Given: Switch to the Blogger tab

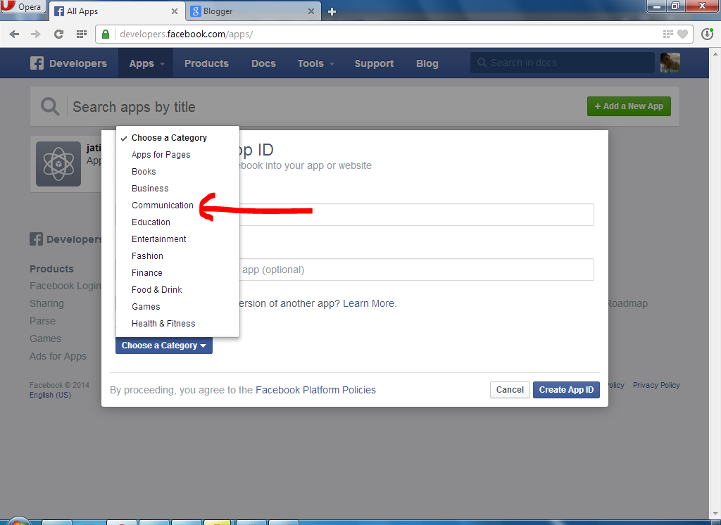Looking at the screenshot, I should pyautogui.click(x=253, y=11).
